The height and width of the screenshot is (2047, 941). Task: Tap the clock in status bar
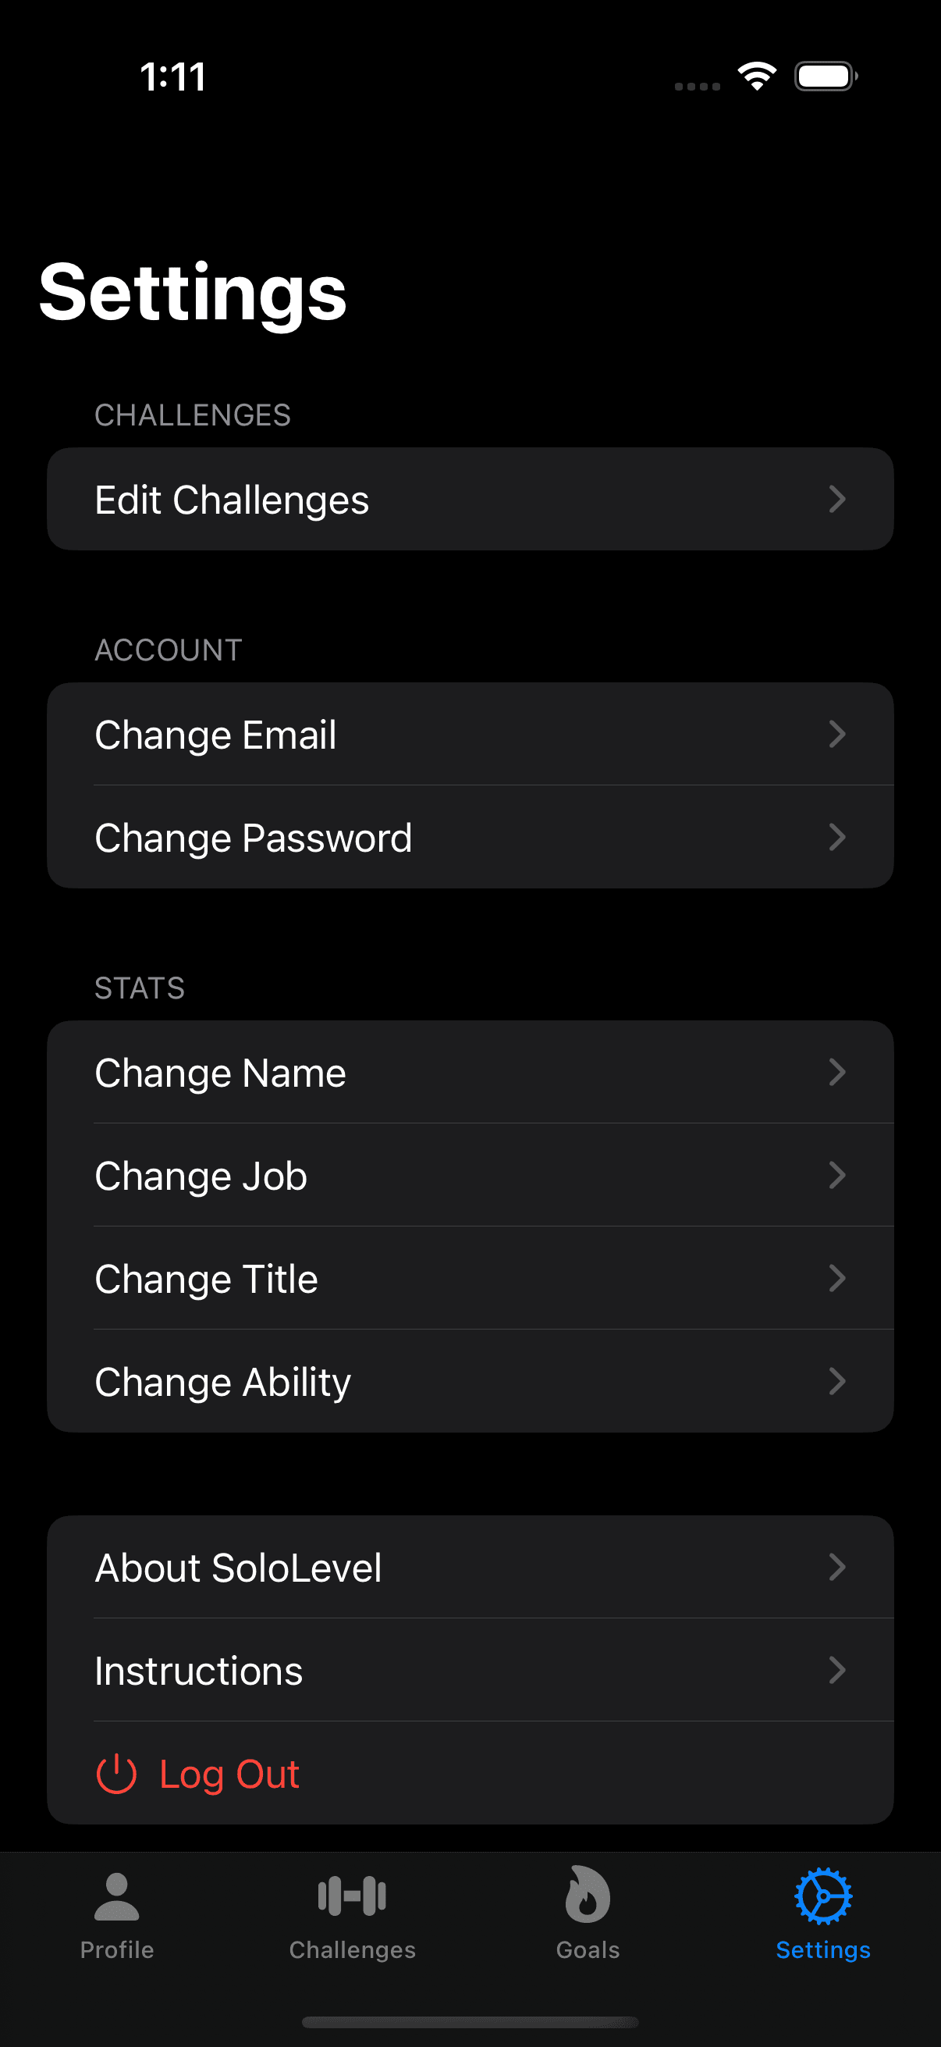click(x=173, y=77)
